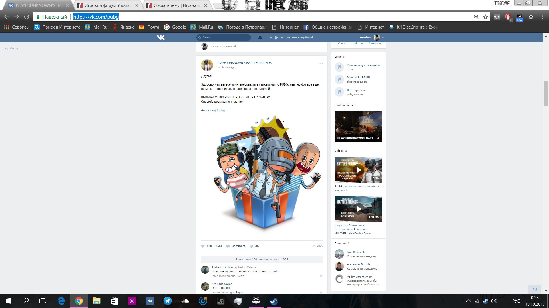
Task: Open the 17 online friends chat counter
Action: tap(534, 289)
